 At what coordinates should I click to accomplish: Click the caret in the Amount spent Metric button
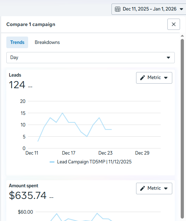click(x=166, y=188)
